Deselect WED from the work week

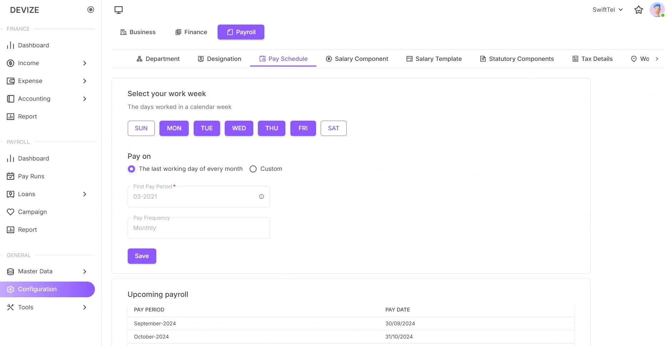[x=239, y=128]
